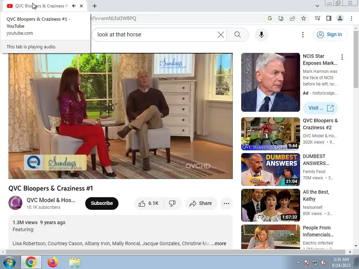Viewport: 359px width, 269px height.
Task: Clear the search query text
Action: click(x=221, y=35)
